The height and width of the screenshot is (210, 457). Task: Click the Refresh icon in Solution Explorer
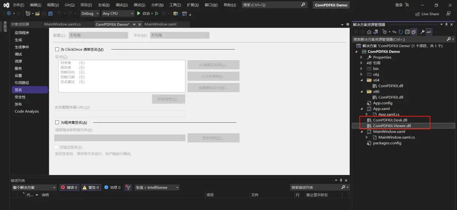(401, 32)
